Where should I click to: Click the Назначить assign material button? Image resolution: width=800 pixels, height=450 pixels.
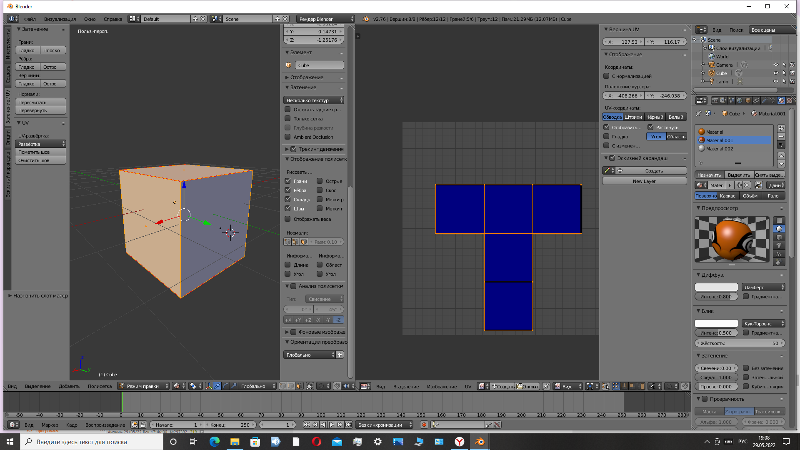(x=709, y=175)
